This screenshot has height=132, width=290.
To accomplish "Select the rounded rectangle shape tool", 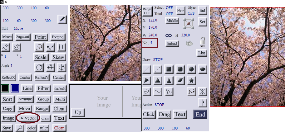I will [180, 69].
